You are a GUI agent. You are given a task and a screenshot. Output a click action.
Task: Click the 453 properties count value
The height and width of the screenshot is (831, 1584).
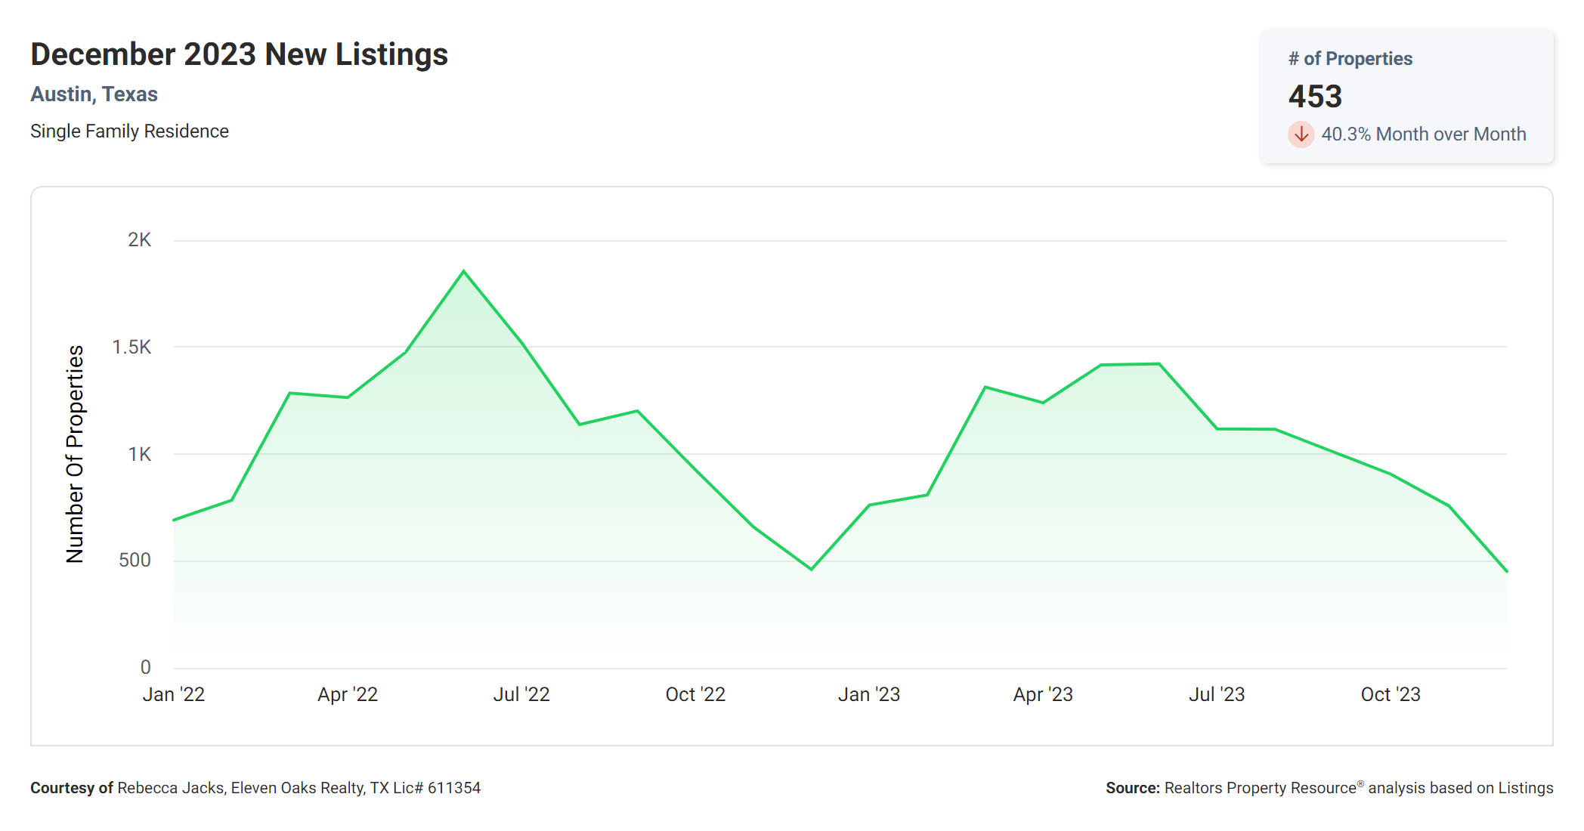1315,96
